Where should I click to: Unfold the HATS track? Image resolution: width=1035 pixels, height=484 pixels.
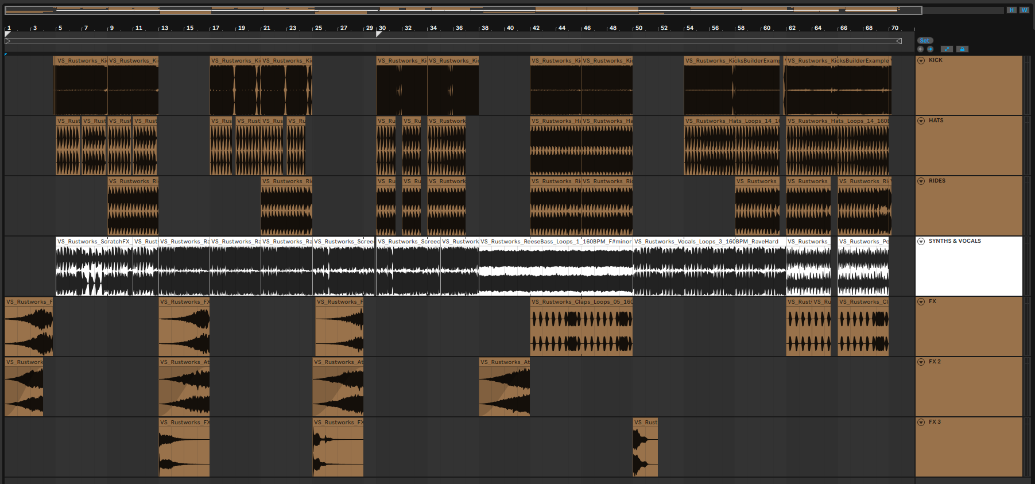tap(921, 121)
